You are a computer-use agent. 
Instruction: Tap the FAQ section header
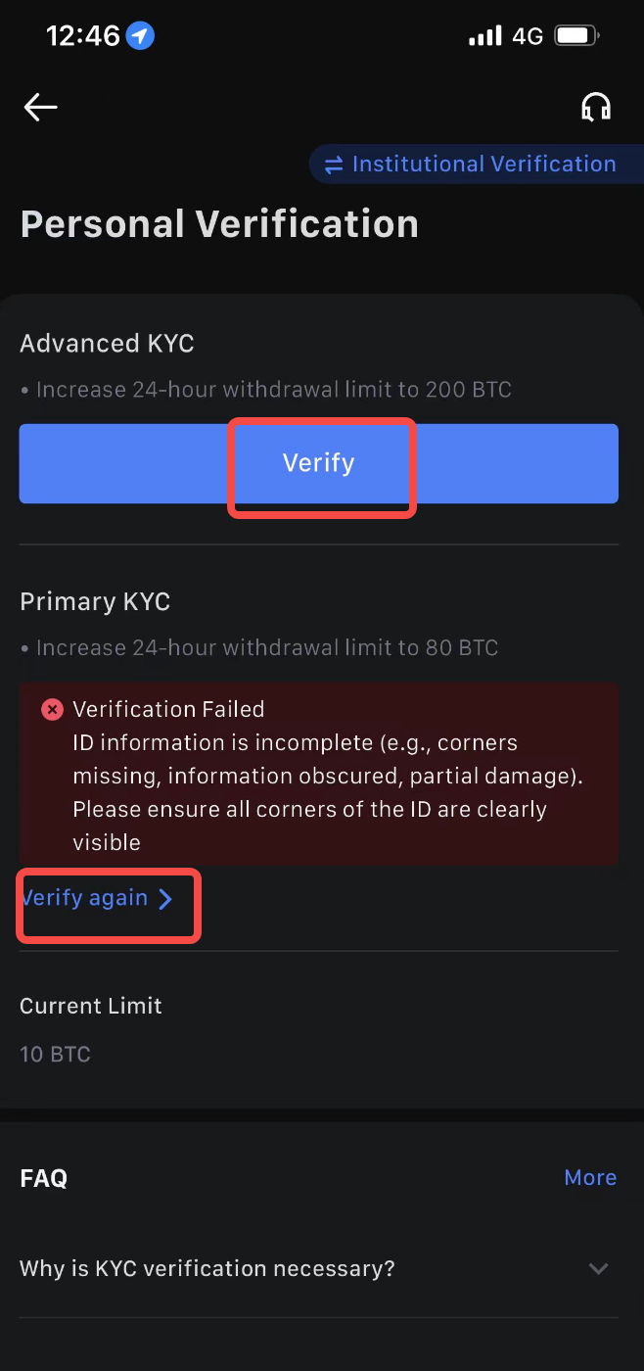click(44, 1177)
